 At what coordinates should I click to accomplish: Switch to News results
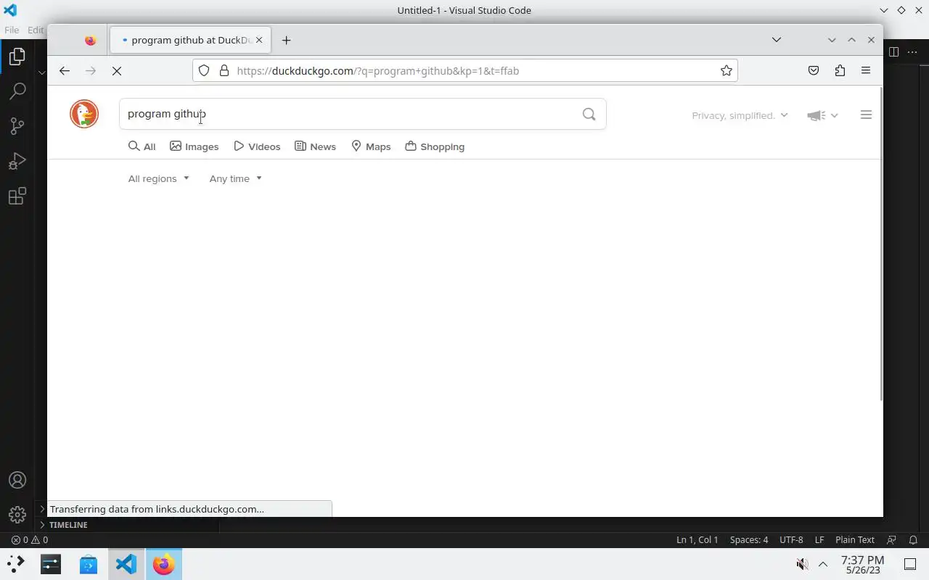(x=315, y=146)
